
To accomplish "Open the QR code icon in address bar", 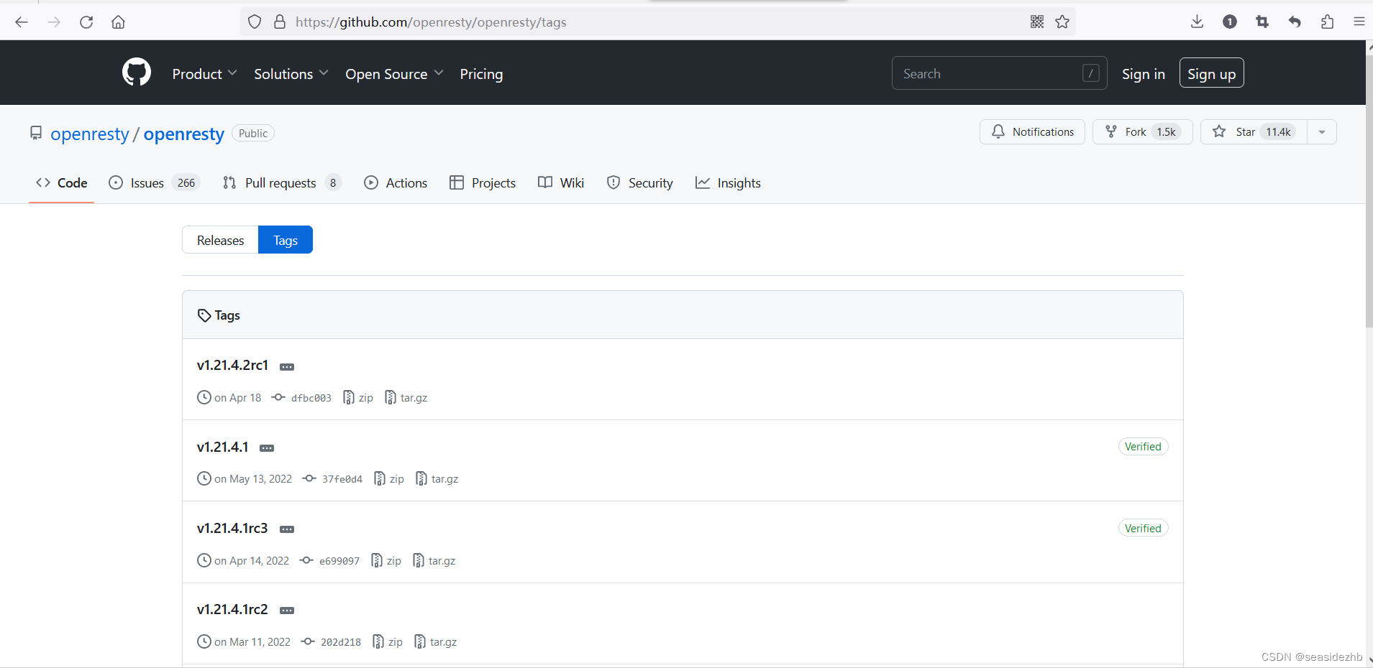I will pos(1037,22).
